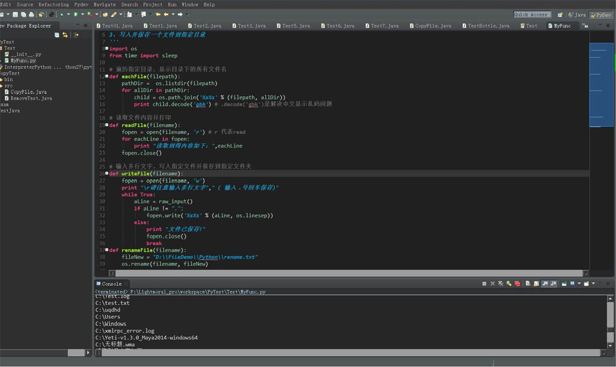The width and height of the screenshot is (616, 367).
Task: Collapse the readFile function fold marker
Action: click(x=107, y=125)
